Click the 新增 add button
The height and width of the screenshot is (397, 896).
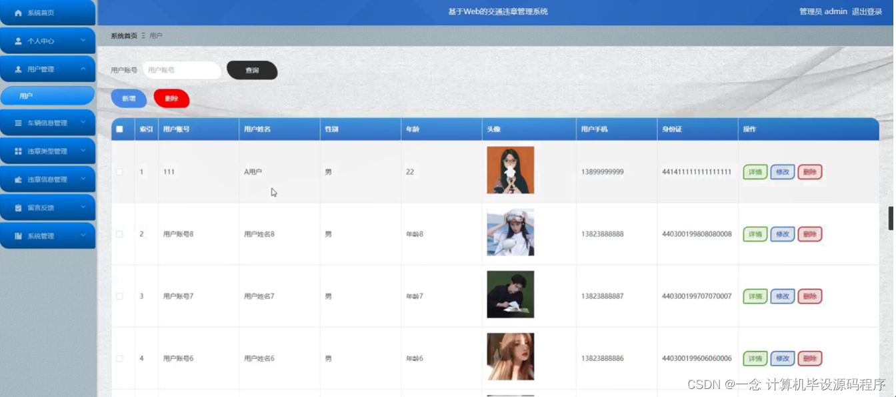[129, 97]
